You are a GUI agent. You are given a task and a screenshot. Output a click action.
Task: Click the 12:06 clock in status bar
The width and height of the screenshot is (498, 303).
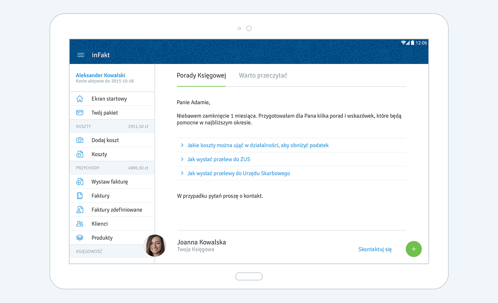[421, 43]
